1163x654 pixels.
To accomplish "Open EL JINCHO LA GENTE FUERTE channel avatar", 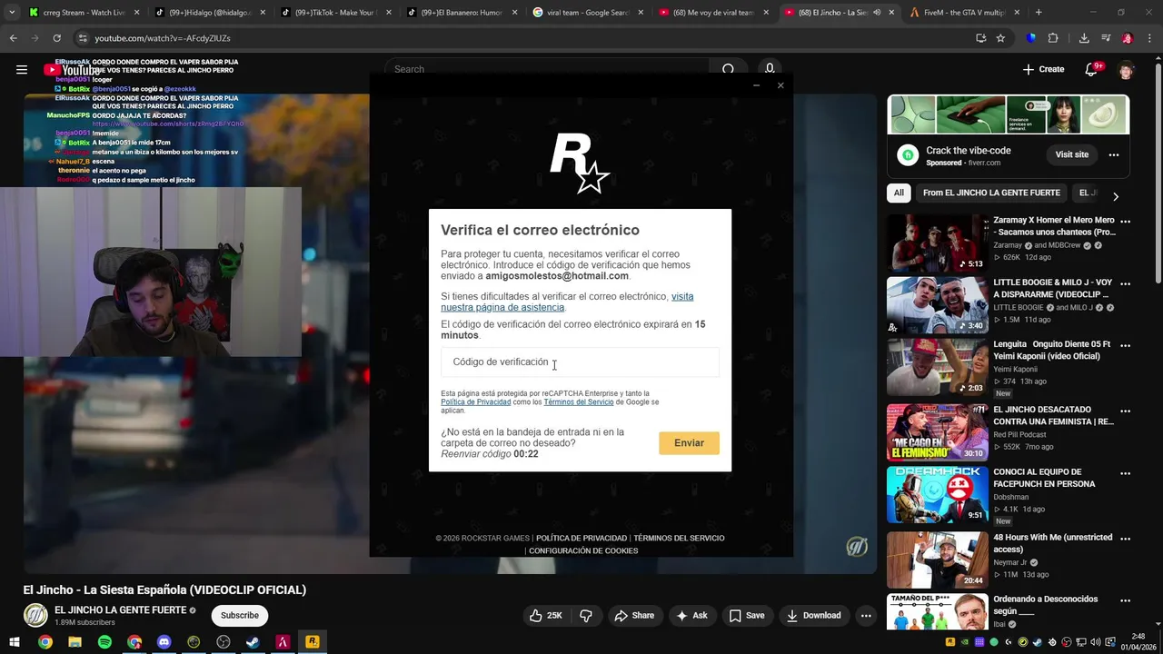I will pos(35,615).
